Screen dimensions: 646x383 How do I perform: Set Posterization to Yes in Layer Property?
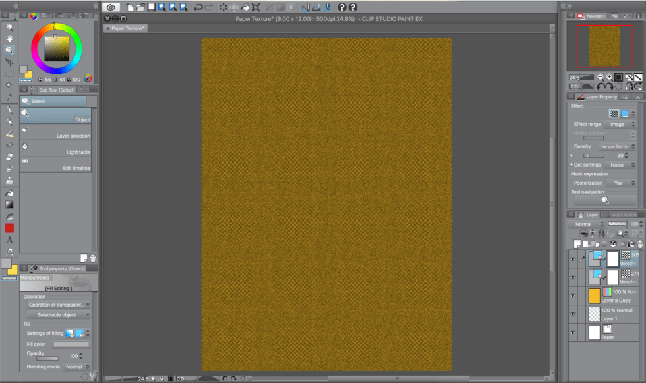point(618,183)
